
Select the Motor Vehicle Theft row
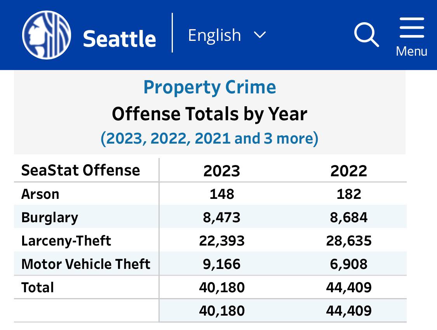[x=86, y=264]
